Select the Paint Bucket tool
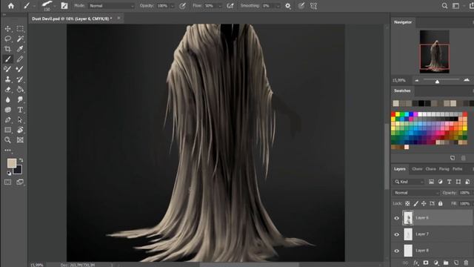The width and height of the screenshot is (474, 267). (x=20, y=89)
